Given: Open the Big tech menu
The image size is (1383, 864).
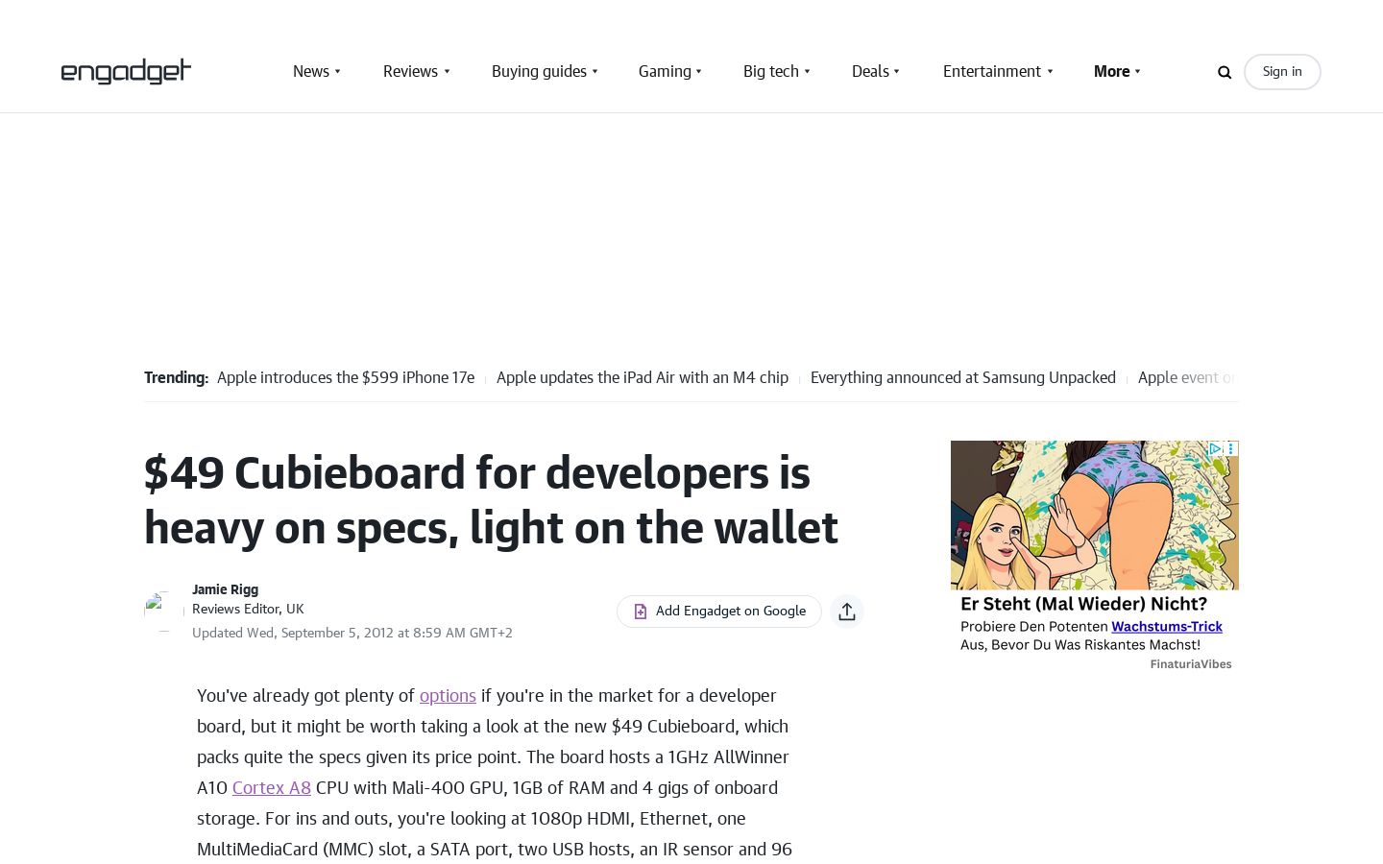Looking at the screenshot, I should [771, 71].
